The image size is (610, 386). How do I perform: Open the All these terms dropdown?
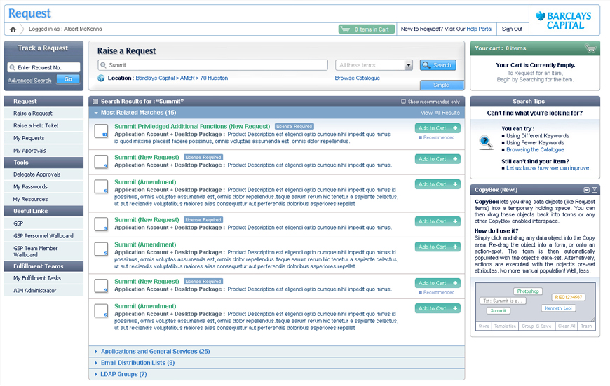point(408,65)
